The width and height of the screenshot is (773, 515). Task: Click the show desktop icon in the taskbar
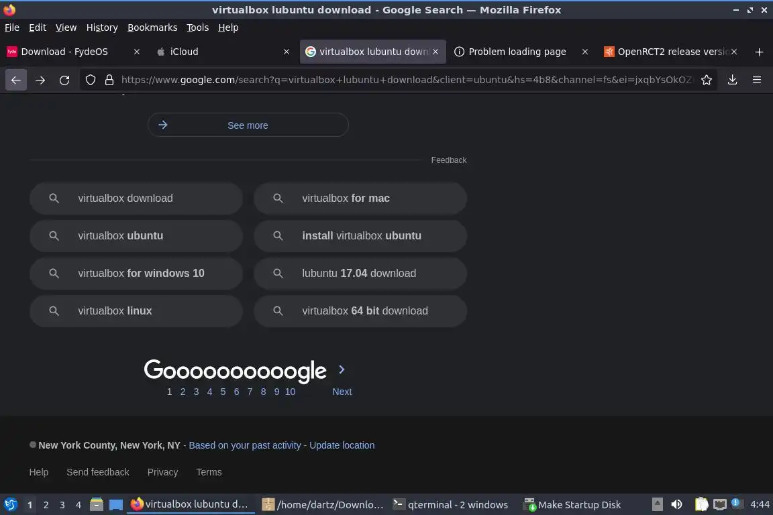pyautogui.click(x=116, y=505)
